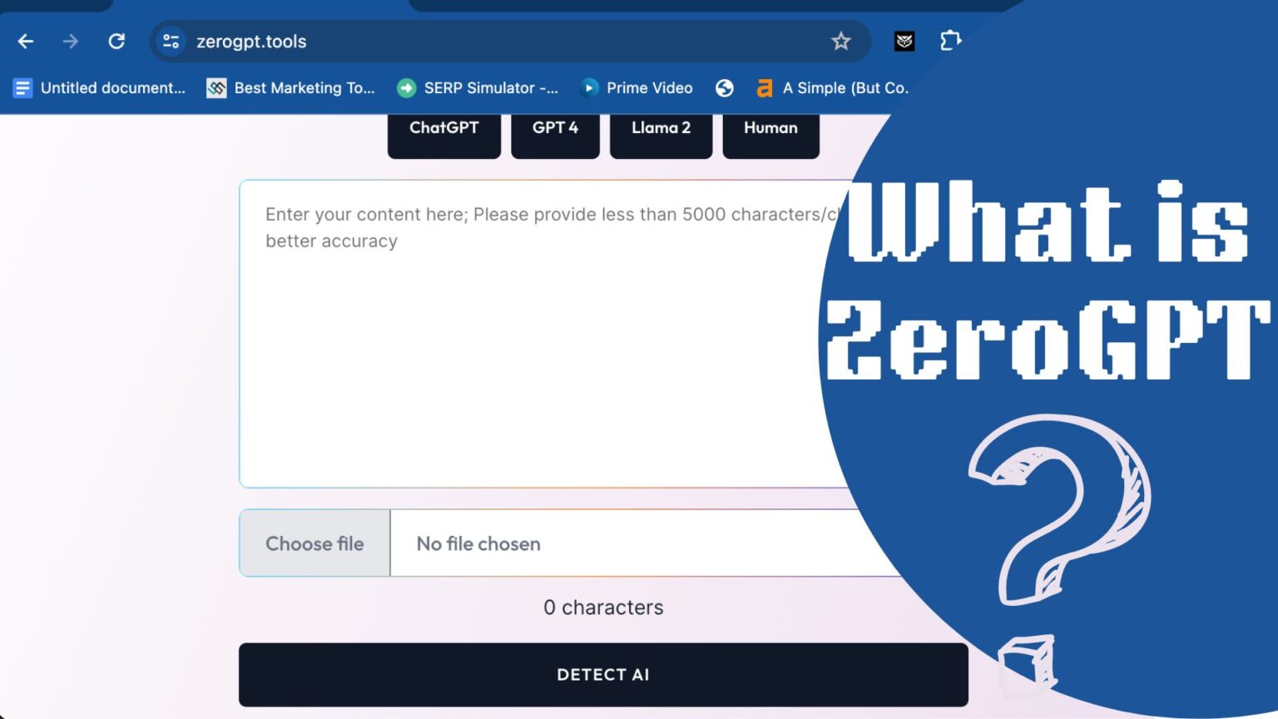Open the Chrome extensions puzzle piece icon
This screenshot has width=1278, height=719.
coord(951,41)
